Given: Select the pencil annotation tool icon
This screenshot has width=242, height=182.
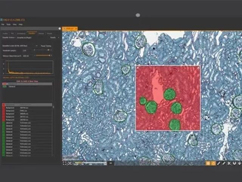Looking at the screenshot, I should tap(224, 163).
